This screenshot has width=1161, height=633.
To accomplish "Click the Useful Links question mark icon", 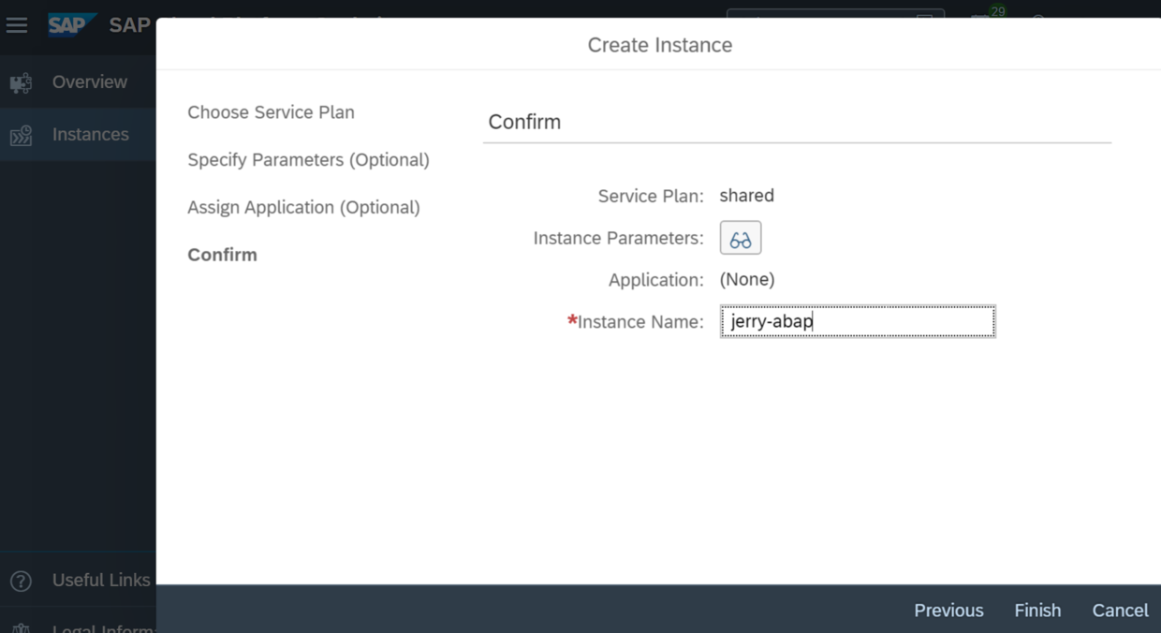I will (21, 581).
